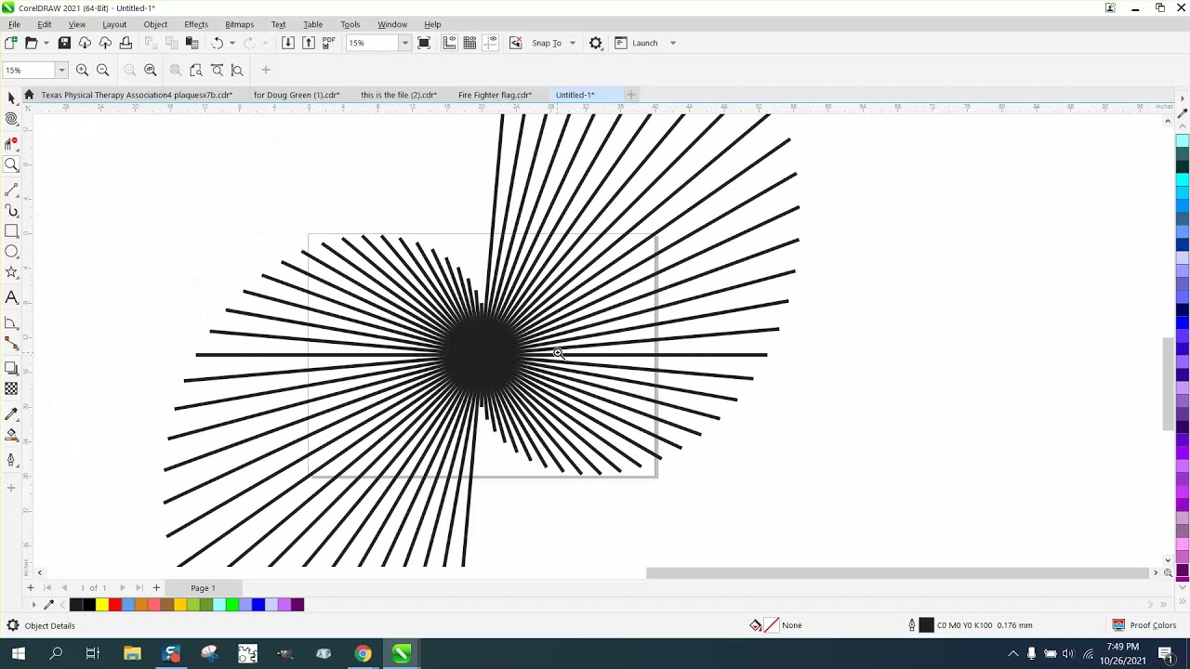The width and height of the screenshot is (1190, 669).
Task: Expand the Undo history dropdown arrow
Action: pos(232,43)
